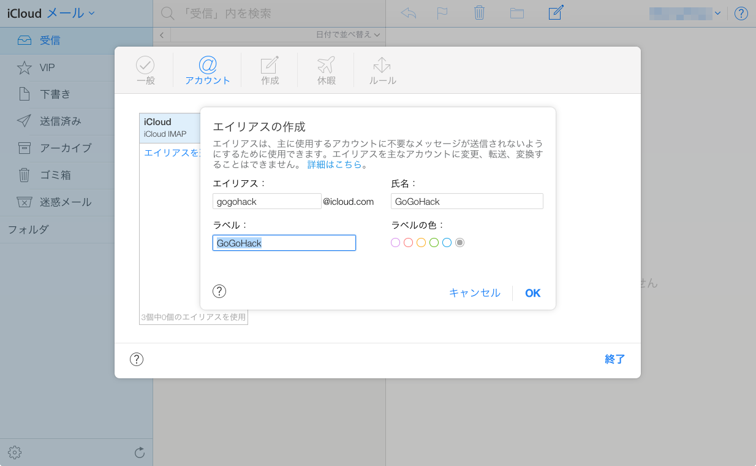The image size is (756, 466).
Task: Click the junk mail crossed-box icon
Action: [x=24, y=202]
